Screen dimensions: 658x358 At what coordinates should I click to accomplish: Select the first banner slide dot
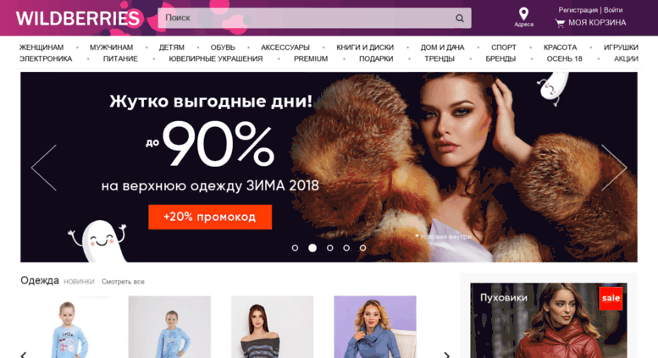pyautogui.click(x=295, y=248)
